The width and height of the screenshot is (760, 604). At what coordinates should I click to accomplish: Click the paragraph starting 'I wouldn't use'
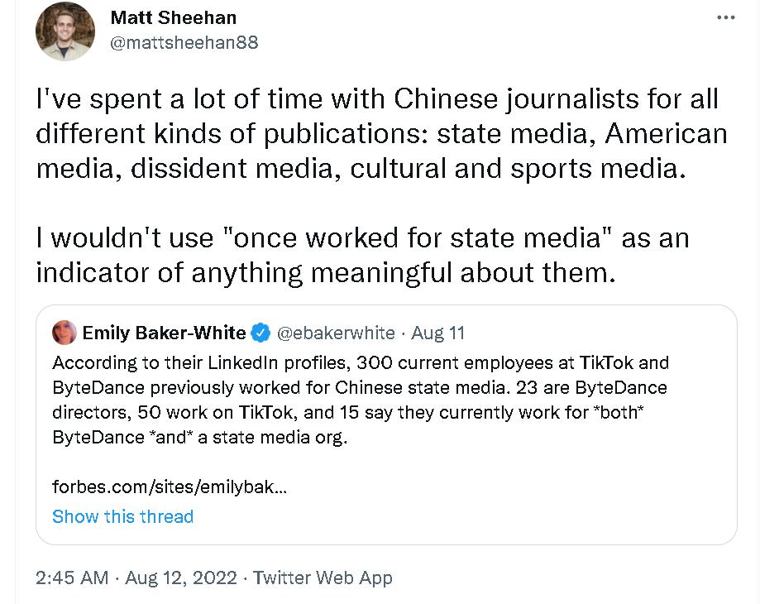(x=362, y=255)
